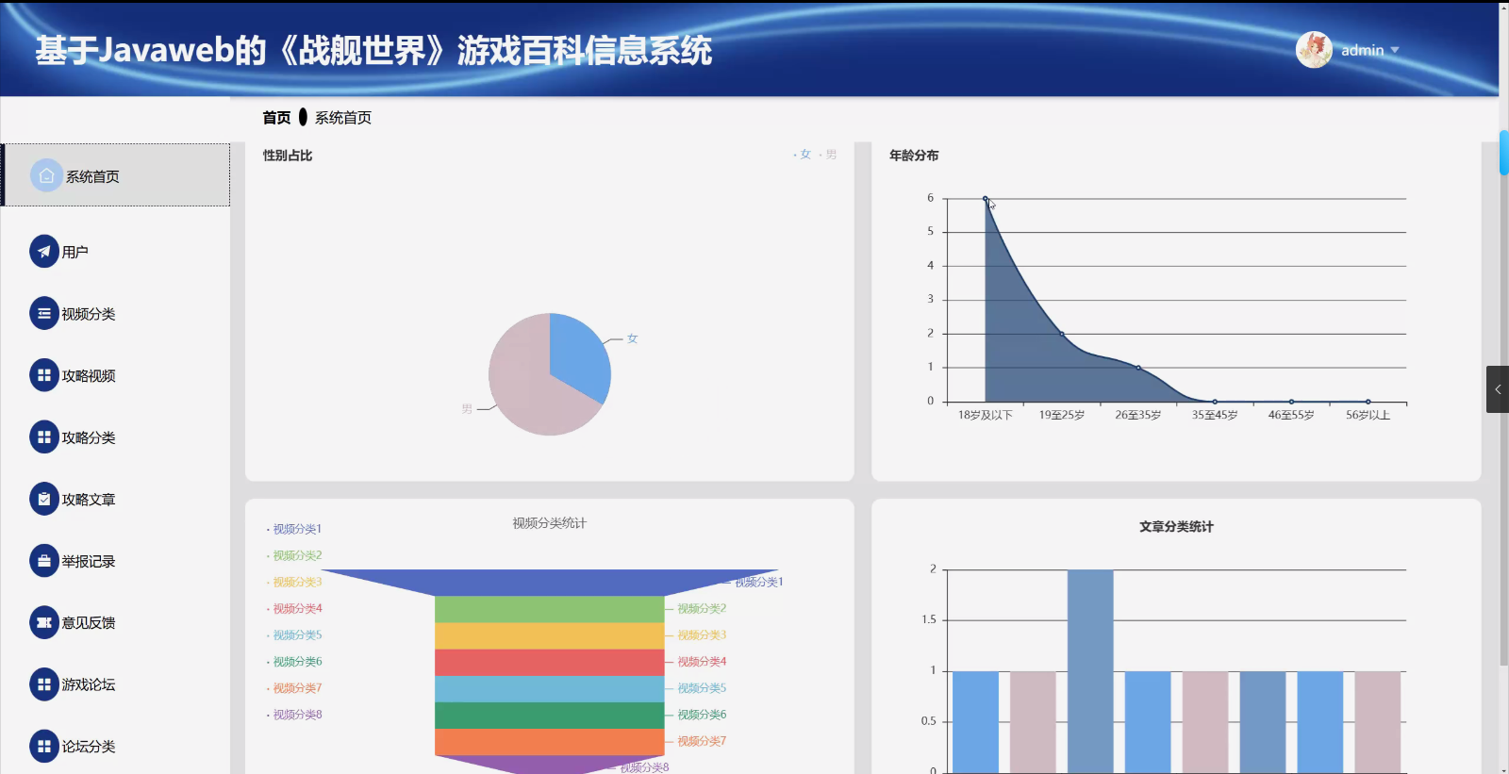Click the 18岁及以下 data point on age chart
The width and height of the screenshot is (1509, 774).
[986, 199]
